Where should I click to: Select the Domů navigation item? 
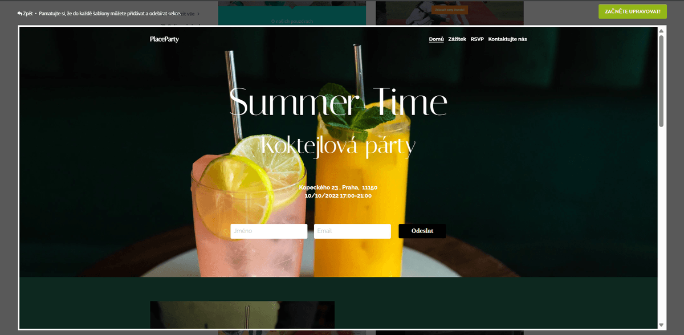click(x=436, y=39)
